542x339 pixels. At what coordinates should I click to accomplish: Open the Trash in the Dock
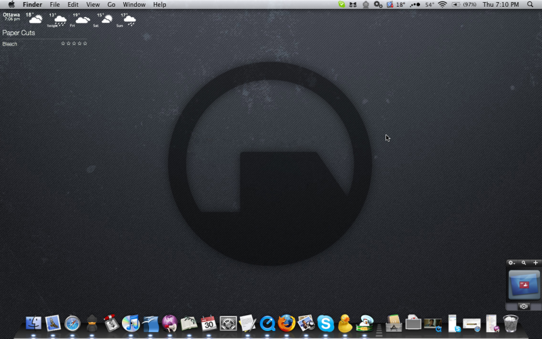(x=511, y=323)
